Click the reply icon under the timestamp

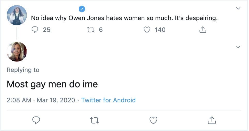pyautogui.click(x=36, y=120)
